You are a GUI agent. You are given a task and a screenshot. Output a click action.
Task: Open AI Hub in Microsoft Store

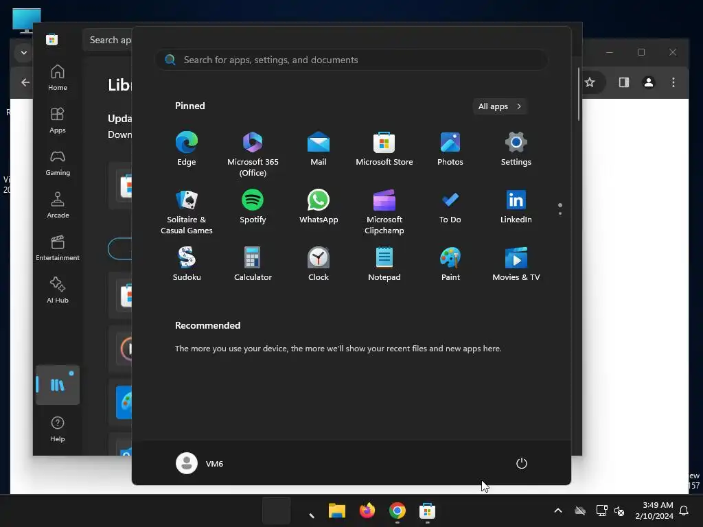click(x=58, y=291)
